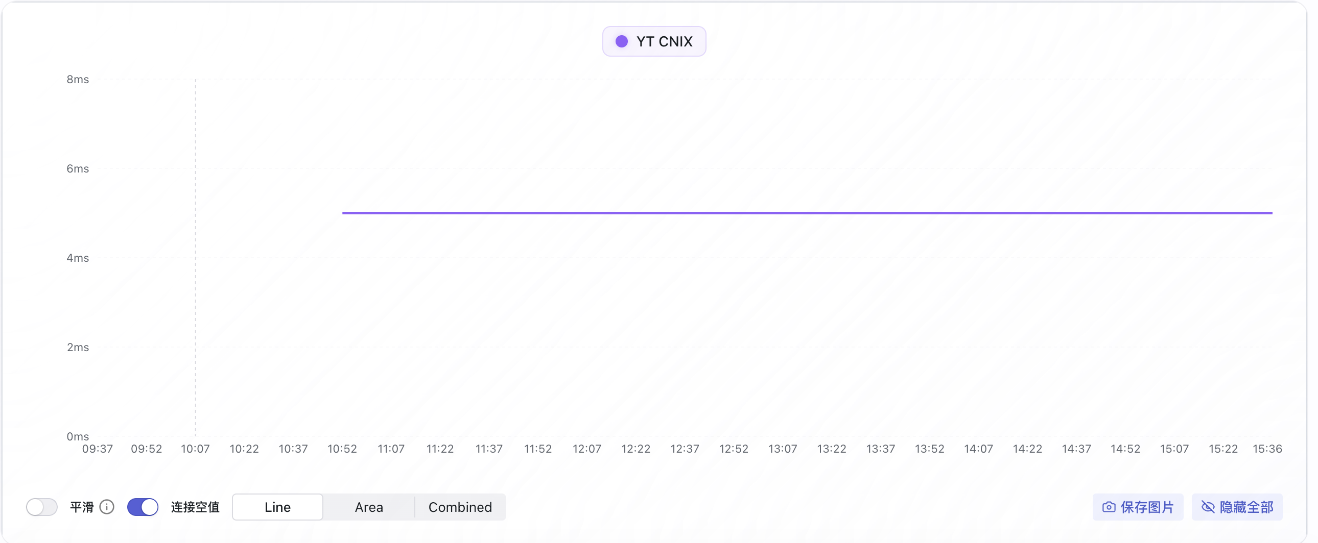Click the info icon beside 平滑
The height and width of the screenshot is (543, 1318).
(107, 507)
